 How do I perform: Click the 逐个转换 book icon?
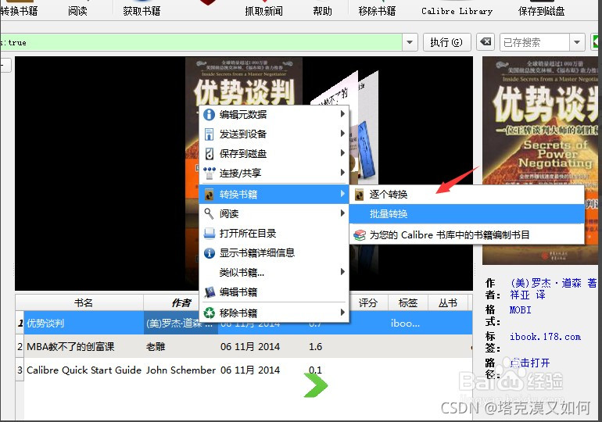tap(360, 195)
